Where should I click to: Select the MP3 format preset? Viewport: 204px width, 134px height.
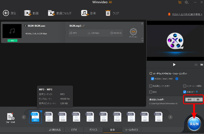pos(35,117)
